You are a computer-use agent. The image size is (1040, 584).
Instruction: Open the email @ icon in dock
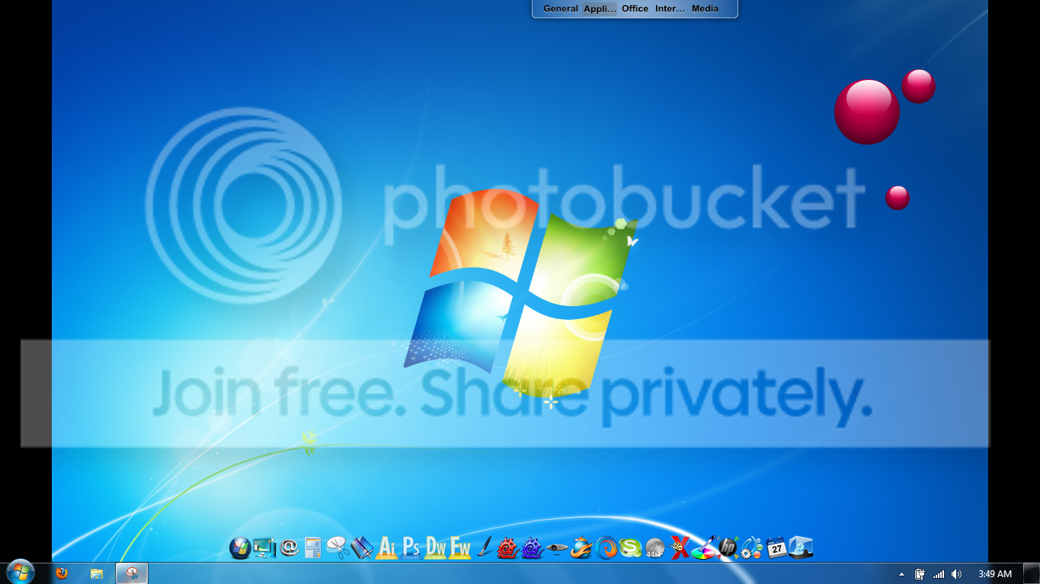[x=289, y=547]
